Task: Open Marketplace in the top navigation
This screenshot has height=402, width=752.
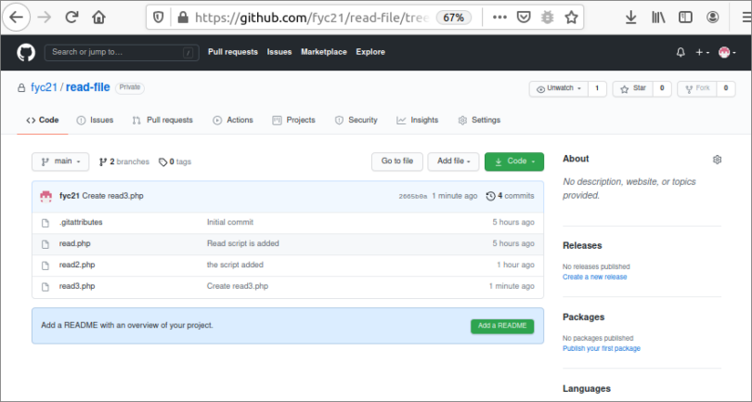Action: (324, 52)
